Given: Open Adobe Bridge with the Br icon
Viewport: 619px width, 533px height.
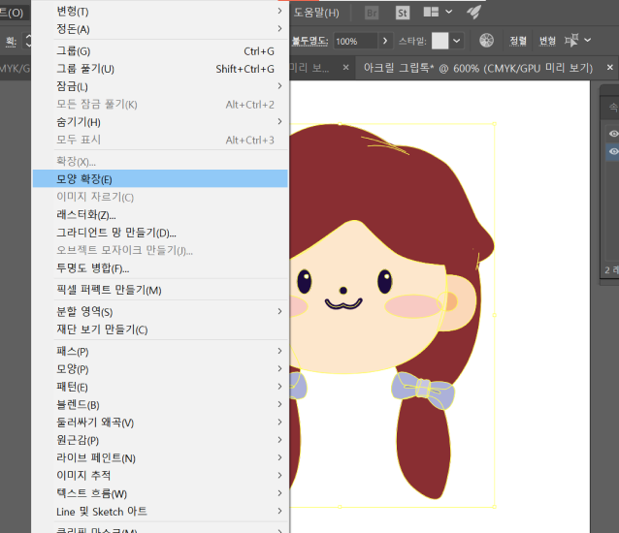Looking at the screenshot, I should point(373,13).
